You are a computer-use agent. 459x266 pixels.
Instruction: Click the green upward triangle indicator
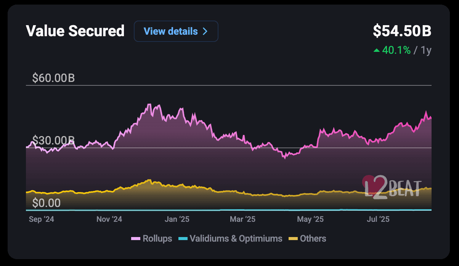pos(377,50)
